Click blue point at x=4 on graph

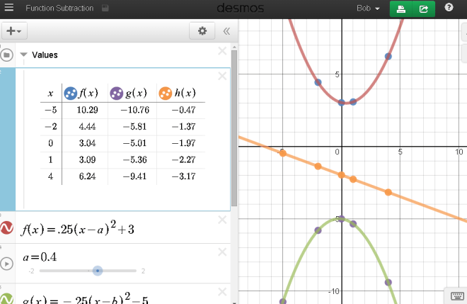tap(388, 57)
